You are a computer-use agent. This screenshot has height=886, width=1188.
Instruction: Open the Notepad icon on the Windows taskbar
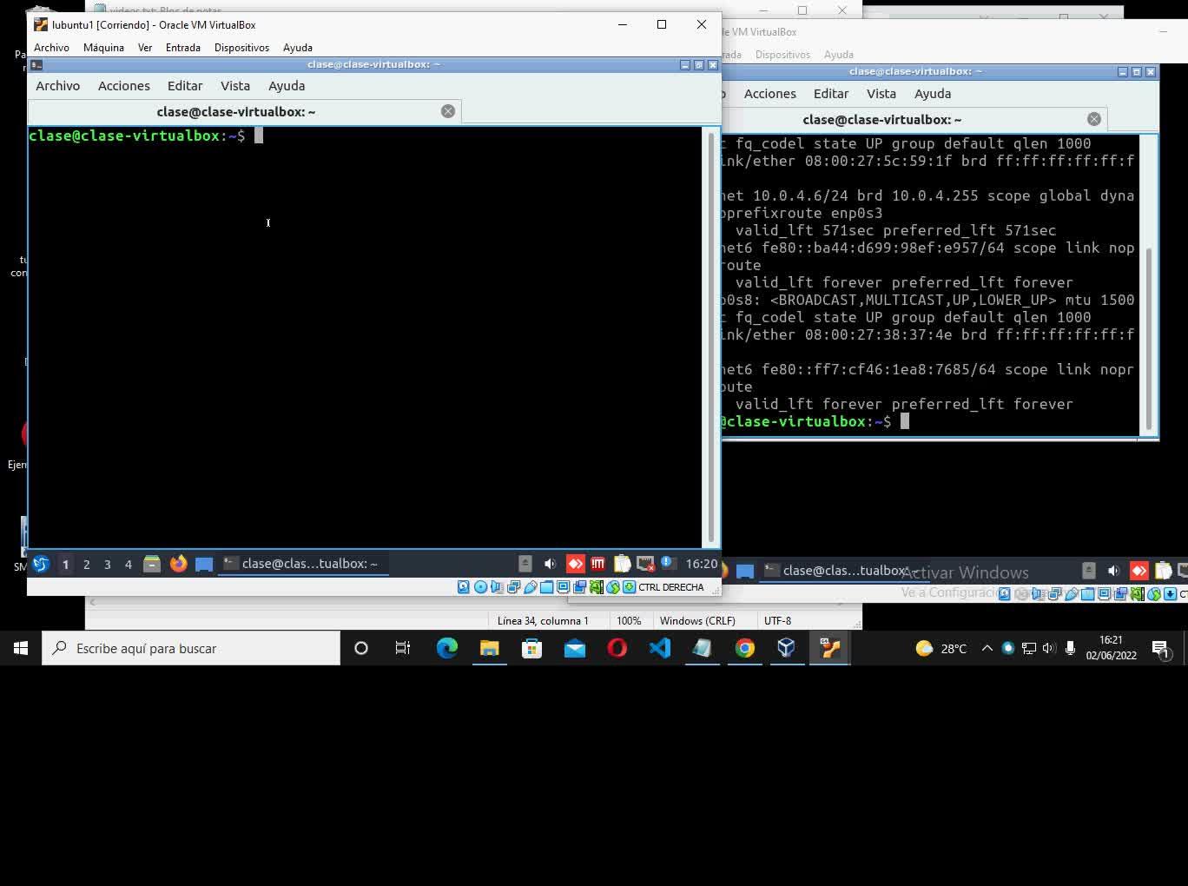pos(702,648)
